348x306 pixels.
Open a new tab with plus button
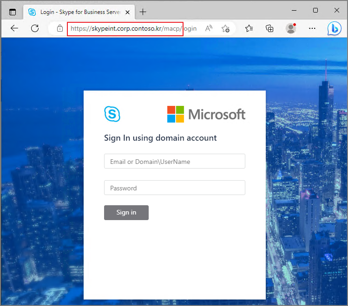coord(143,12)
